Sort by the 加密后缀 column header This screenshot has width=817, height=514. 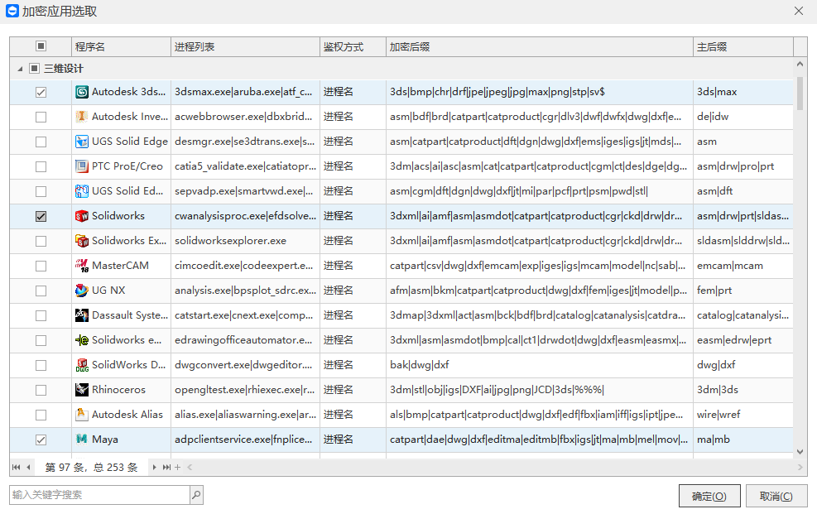[539, 47]
